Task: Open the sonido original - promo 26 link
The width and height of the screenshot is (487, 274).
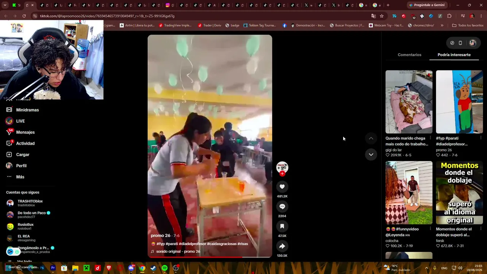Action: coord(178,252)
